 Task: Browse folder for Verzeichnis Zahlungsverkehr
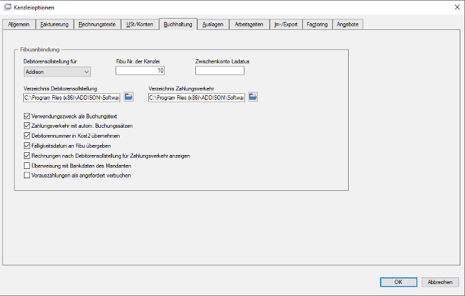click(x=252, y=97)
